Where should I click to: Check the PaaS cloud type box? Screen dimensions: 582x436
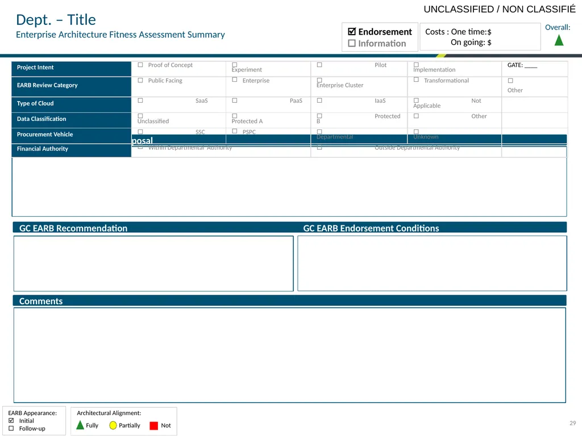point(235,100)
